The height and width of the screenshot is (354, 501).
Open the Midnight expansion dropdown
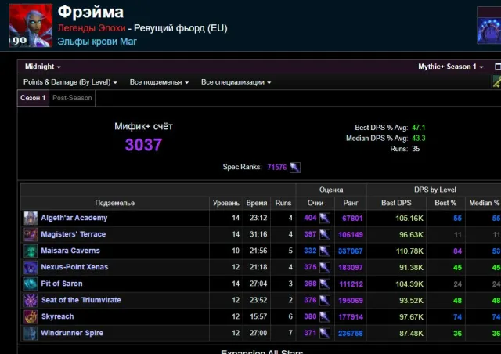[43, 67]
